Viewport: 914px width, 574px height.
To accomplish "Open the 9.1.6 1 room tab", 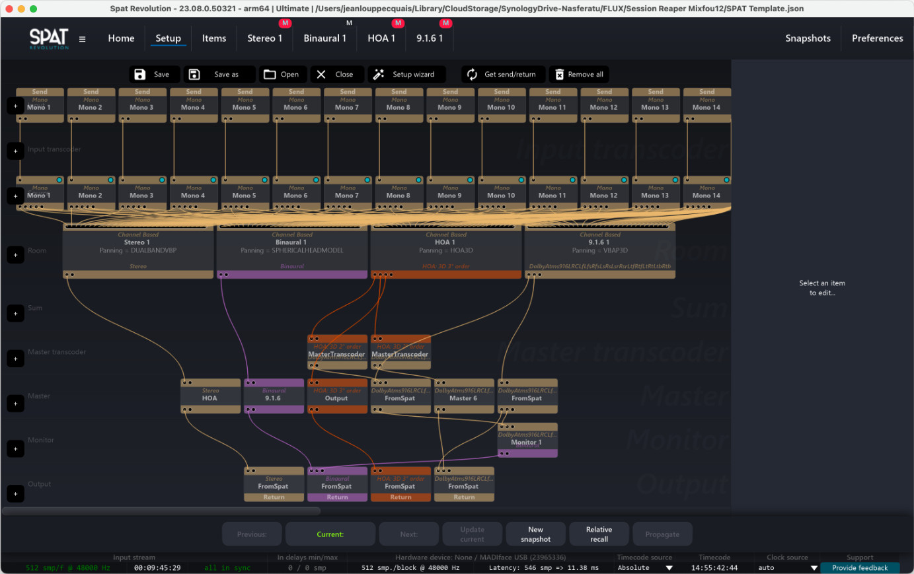I will 430,38.
